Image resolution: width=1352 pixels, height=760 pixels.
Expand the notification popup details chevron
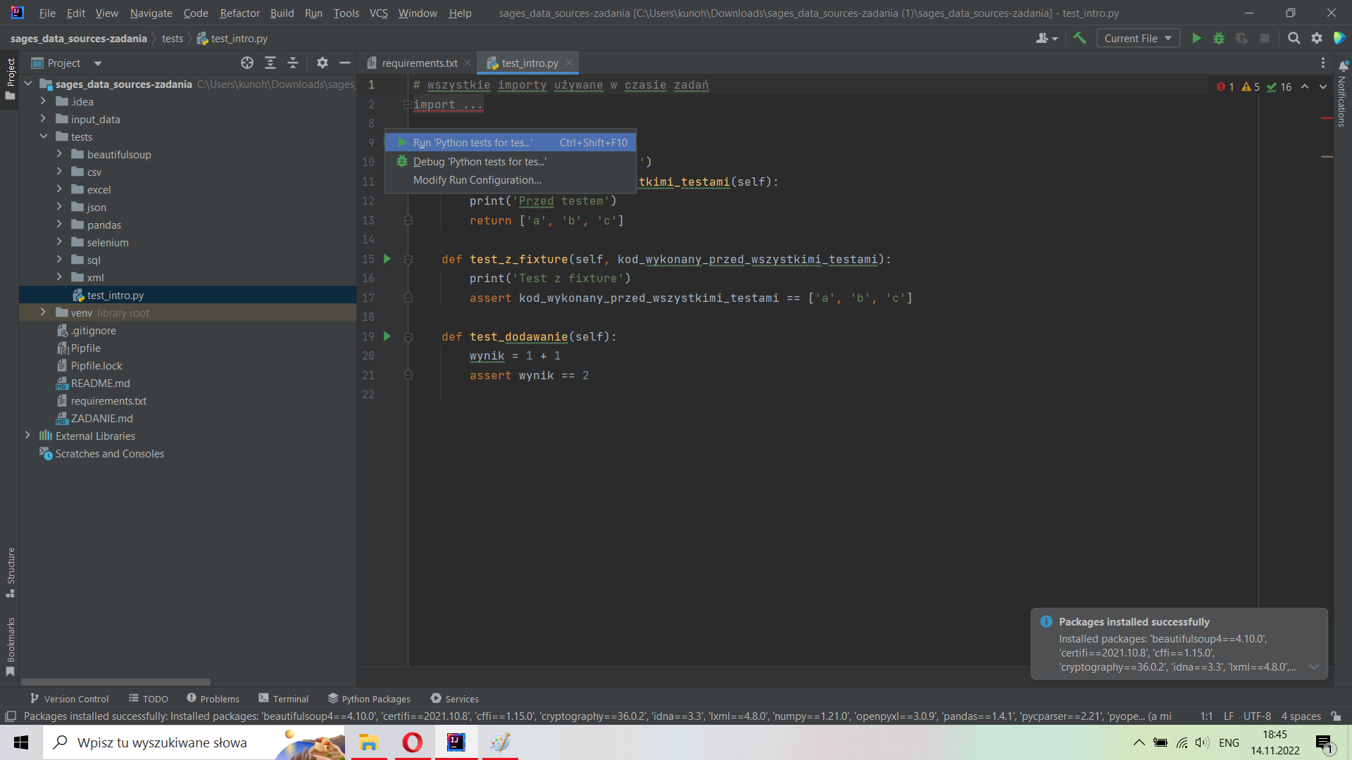click(x=1313, y=666)
